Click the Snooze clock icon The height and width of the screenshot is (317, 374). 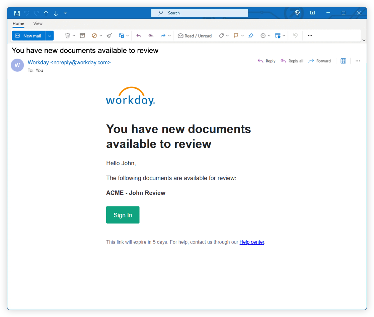click(x=263, y=36)
